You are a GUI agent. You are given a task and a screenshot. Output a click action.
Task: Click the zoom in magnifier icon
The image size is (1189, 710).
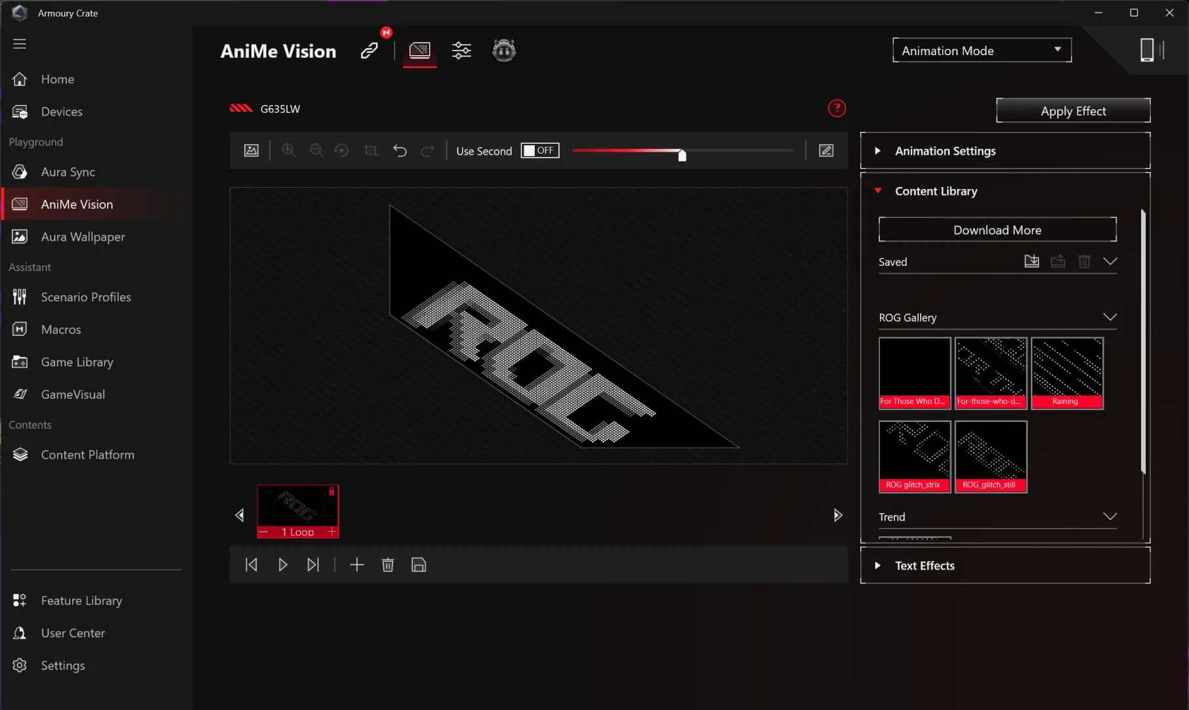[288, 150]
